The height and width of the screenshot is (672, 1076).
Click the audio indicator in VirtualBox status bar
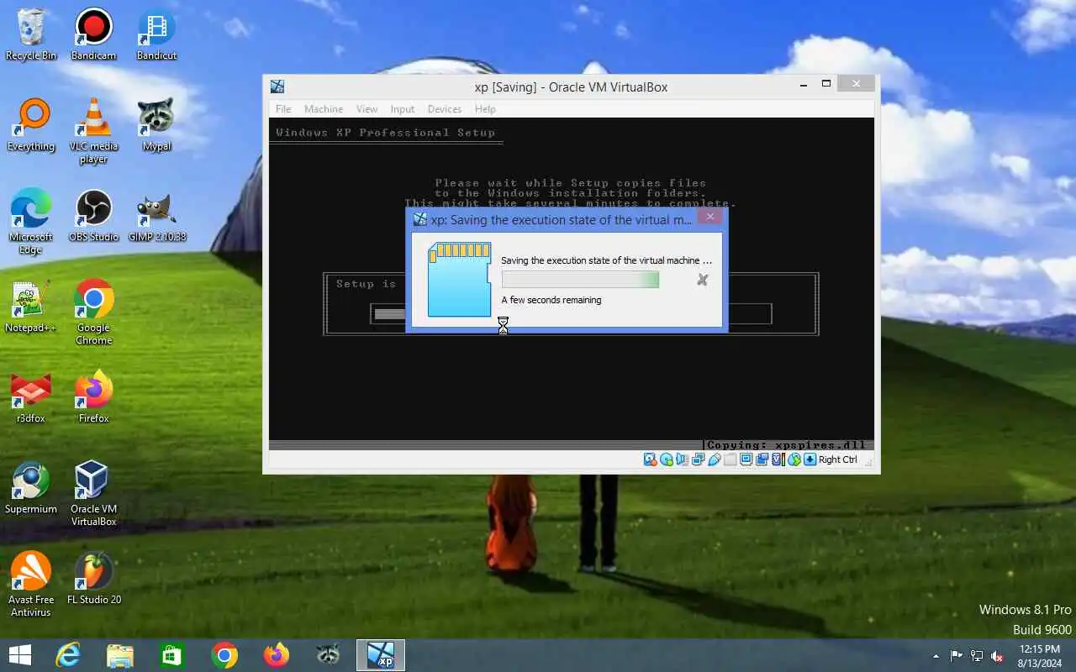click(682, 459)
